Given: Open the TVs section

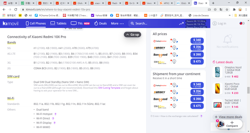Looking at the screenshot, I should pos(80,24).
